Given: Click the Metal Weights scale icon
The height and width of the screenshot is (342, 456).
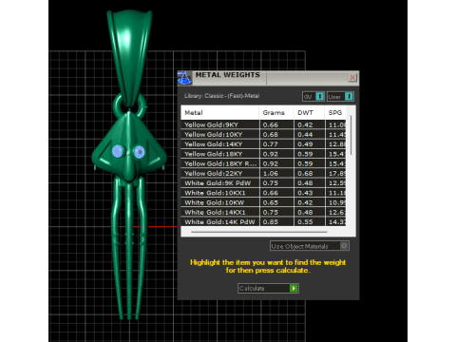Looking at the screenshot, I should tap(184, 78).
